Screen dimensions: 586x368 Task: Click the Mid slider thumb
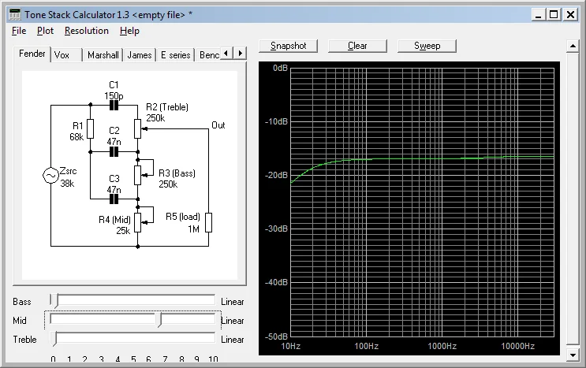[160, 320]
